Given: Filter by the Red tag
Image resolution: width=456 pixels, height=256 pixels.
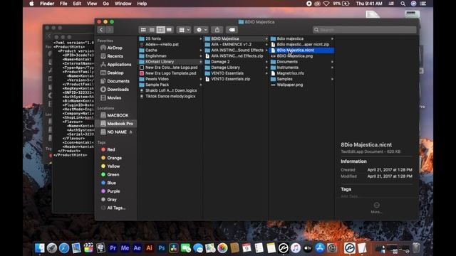Looking at the screenshot, I should click(108, 150).
